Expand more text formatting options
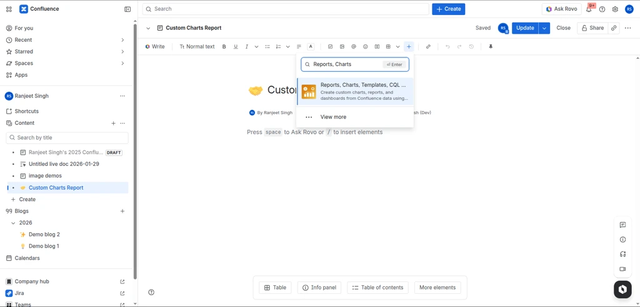 point(256,46)
